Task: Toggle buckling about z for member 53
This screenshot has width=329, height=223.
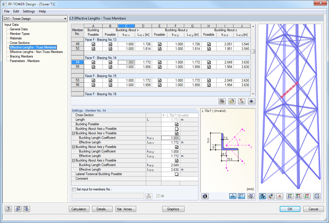Action: point(209,80)
